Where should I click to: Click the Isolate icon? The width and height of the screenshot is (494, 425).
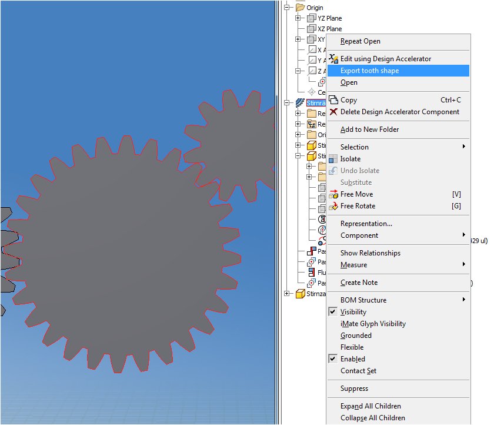333,159
